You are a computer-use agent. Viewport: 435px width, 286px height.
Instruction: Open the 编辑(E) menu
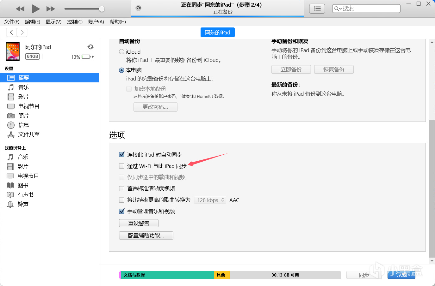click(33, 22)
